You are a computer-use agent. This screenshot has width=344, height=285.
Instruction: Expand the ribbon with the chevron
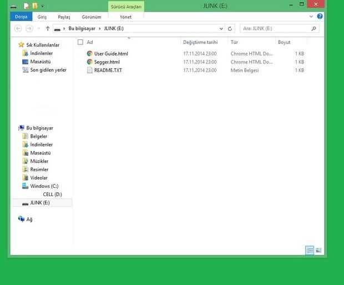click(x=311, y=16)
